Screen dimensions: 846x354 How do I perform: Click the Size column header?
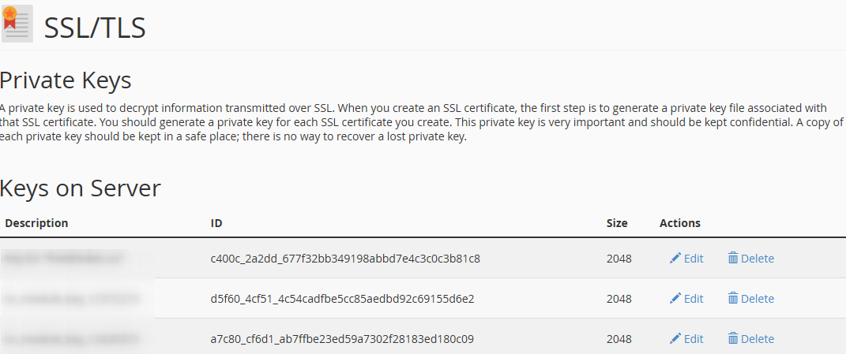point(617,223)
